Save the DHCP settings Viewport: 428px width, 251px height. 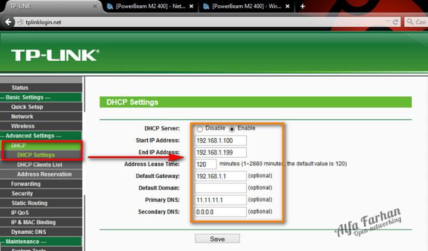click(x=218, y=239)
